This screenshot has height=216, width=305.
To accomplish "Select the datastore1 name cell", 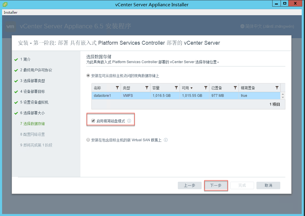I will point(106,96).
